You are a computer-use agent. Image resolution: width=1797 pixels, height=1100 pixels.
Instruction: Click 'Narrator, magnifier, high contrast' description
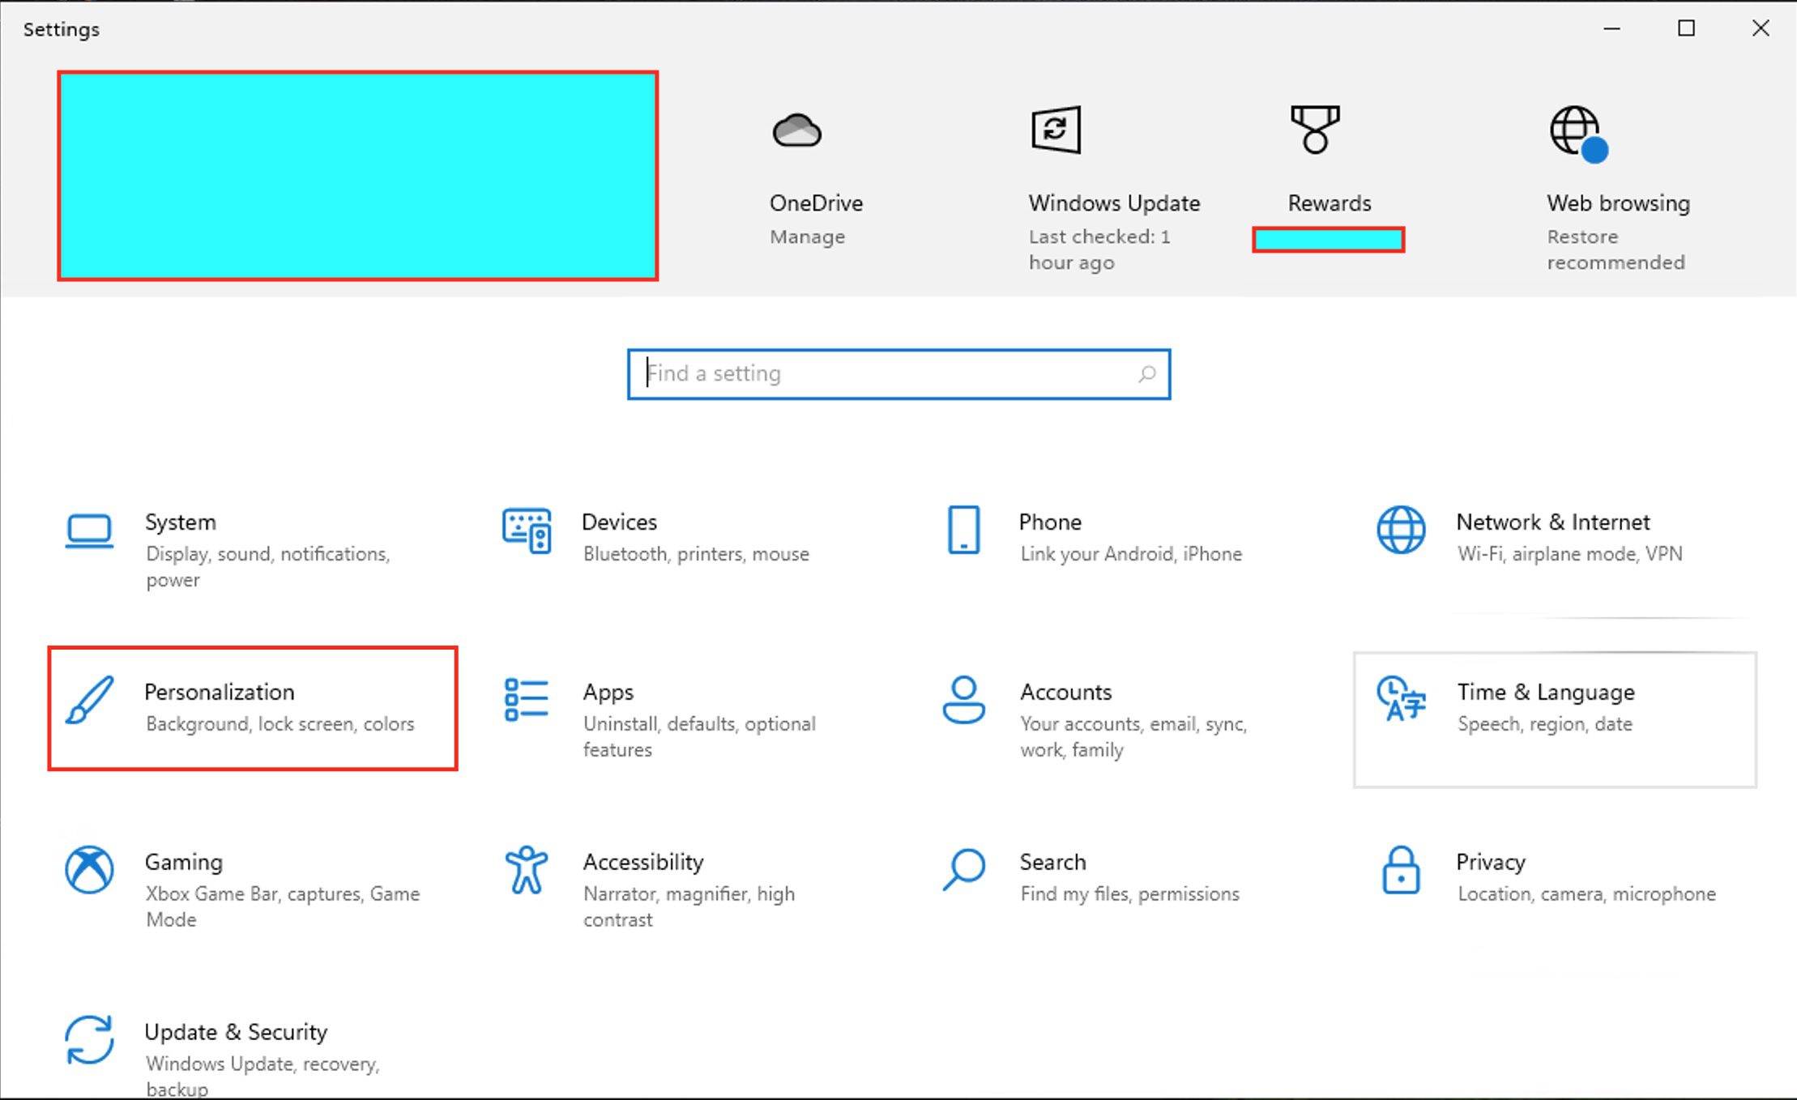689,907
